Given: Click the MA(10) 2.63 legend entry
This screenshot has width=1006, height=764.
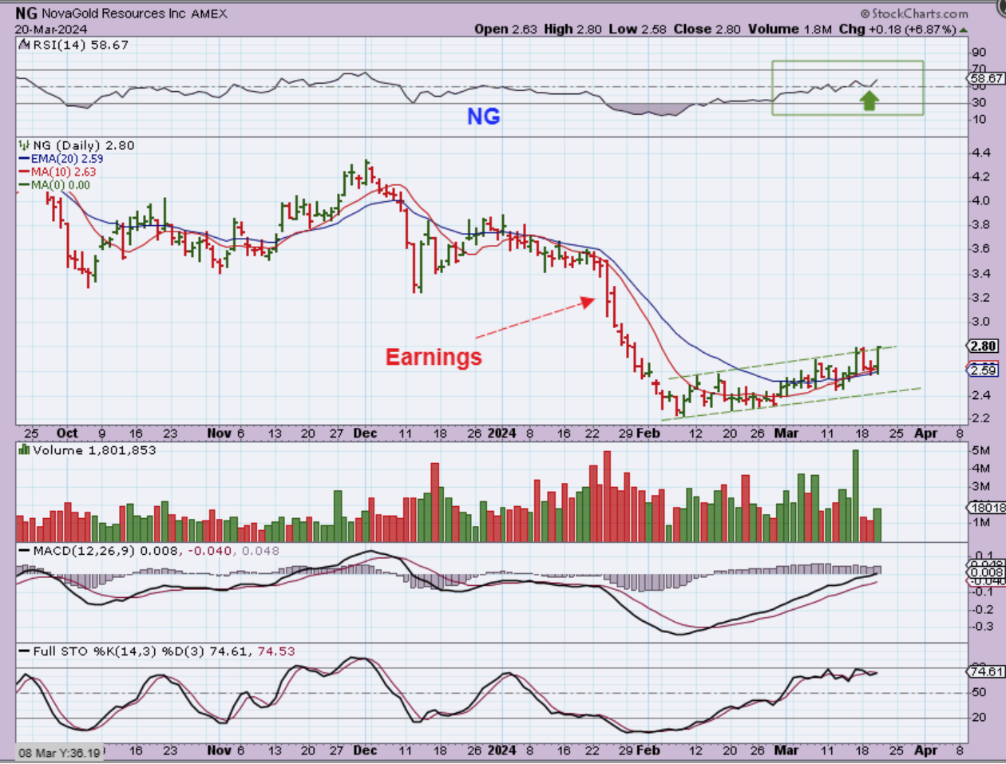Looking at the screenshot, I should tap(58, 172).
